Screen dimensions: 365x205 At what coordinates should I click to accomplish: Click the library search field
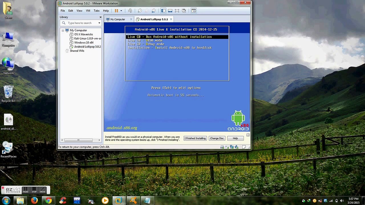[80, 23]
